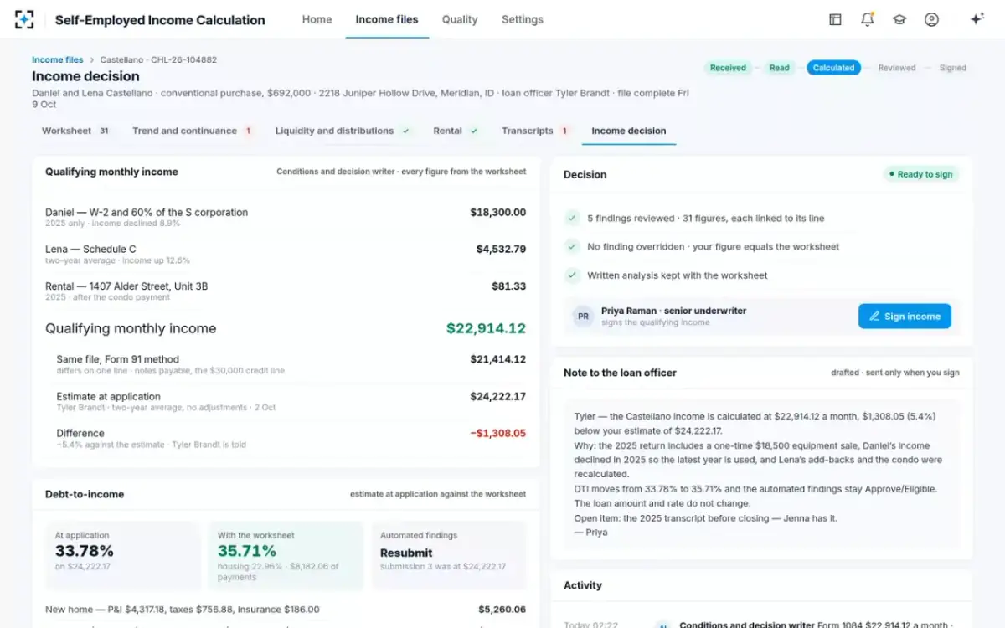Click the 'Ready to sign' status badge

click(x=920, y=174)
